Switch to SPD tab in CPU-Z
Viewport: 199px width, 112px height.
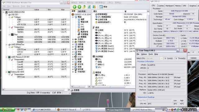(x=184, y=6)
